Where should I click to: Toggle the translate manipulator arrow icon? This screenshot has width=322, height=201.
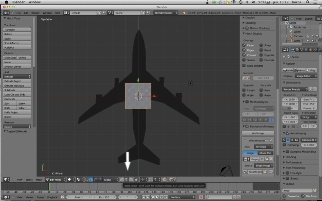coord(91,179)
